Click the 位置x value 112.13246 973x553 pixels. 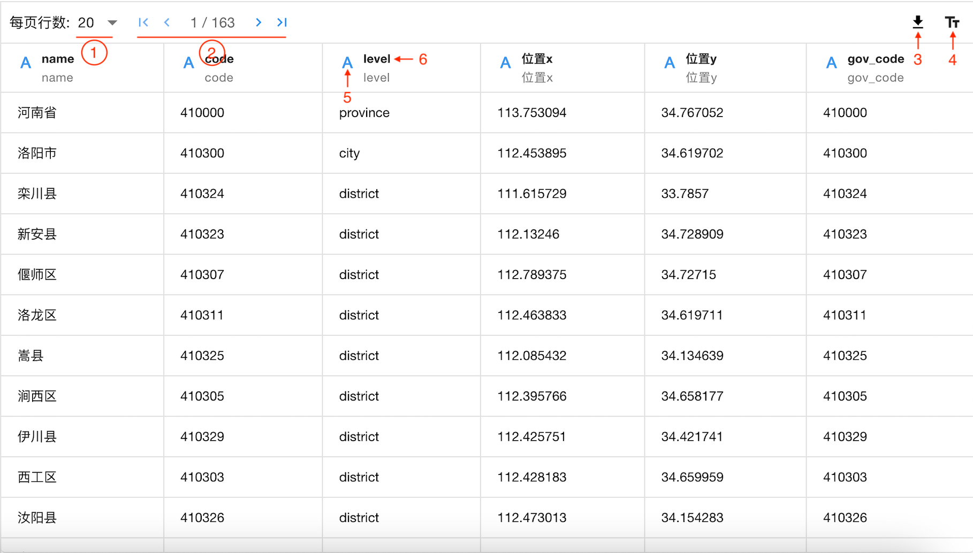click(528, 234)
